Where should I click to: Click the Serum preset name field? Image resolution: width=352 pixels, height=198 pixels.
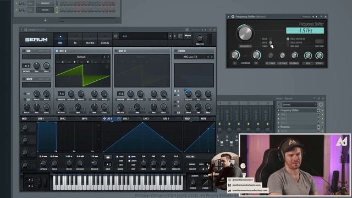143,36
